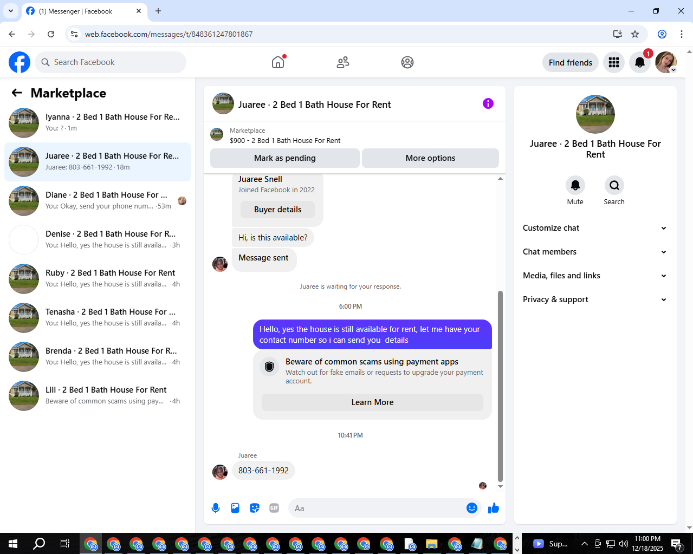Click the taskbar clock 11:00 PM
This screenshot has height=554, width=693.
(x=647, y=544)
